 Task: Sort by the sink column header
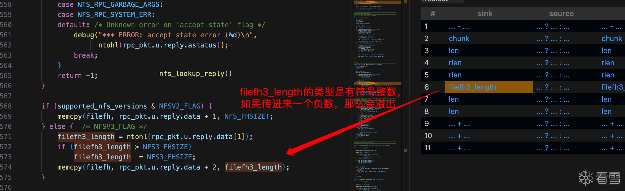(x=485, y=14)
